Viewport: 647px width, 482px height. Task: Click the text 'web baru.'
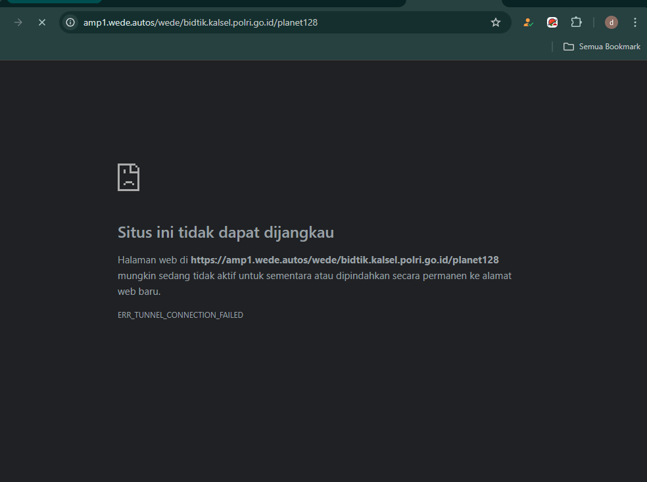coord(139,292)
